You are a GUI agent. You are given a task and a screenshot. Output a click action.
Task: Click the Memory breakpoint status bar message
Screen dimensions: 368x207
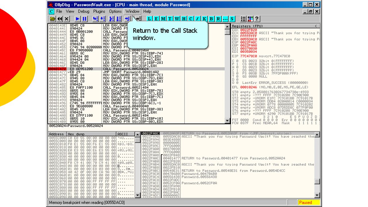click(x=87, y=202)
